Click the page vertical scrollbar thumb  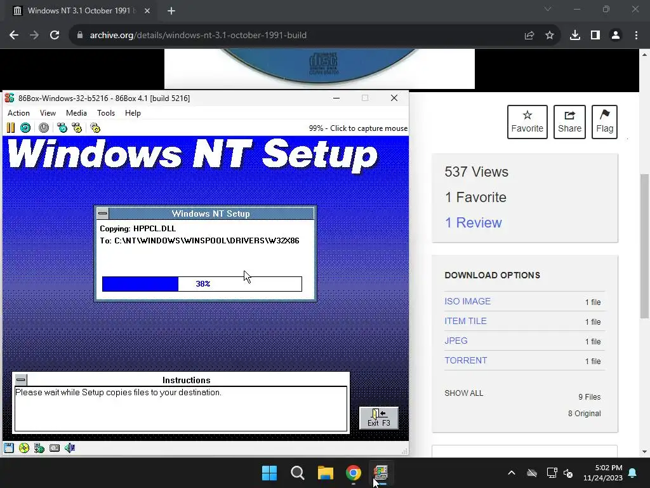pyautogui.click(x=645, y=246)
